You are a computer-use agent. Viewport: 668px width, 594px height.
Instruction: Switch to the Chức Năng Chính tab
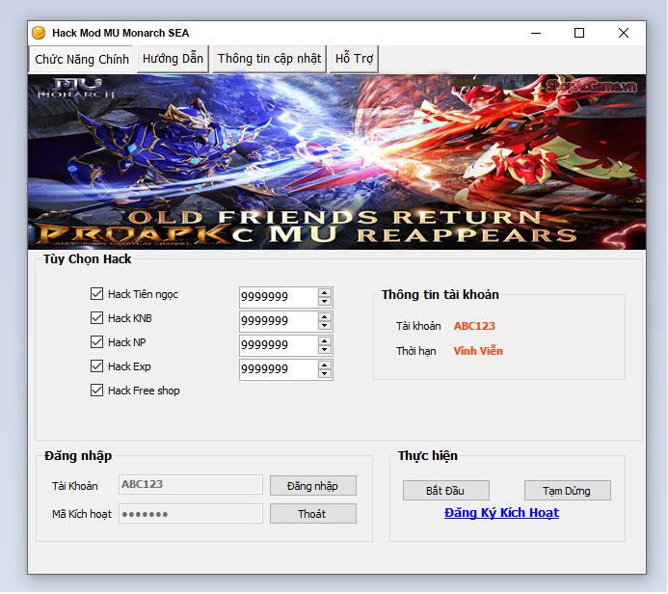(x=82, y=59)
